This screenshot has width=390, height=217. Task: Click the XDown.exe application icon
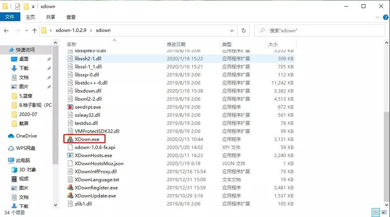[70, 139]
